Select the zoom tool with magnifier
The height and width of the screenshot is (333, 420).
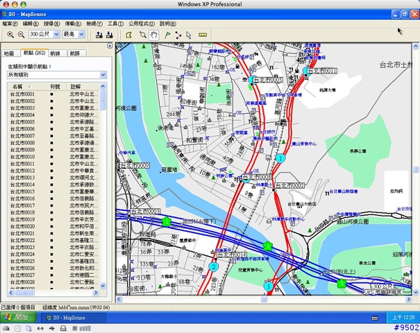(x=143, y=35)
